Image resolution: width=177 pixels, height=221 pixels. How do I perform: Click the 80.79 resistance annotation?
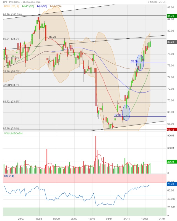click(x=53, y=37)
